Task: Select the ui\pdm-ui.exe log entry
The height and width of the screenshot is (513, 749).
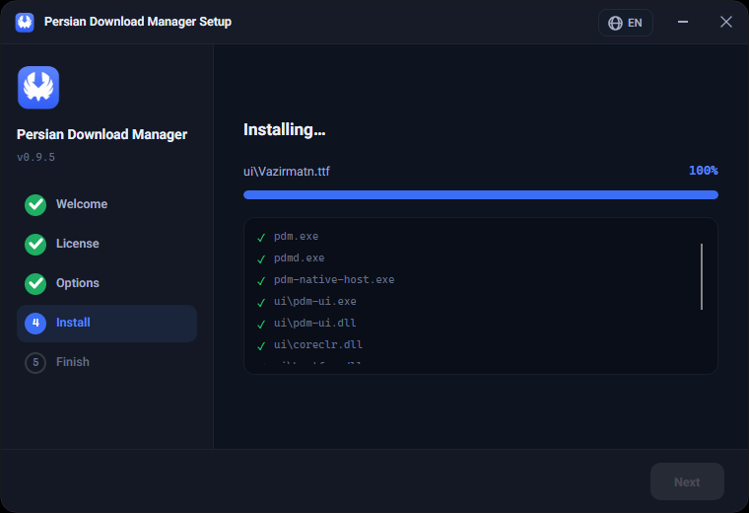Action: click(x=314, y=301)
